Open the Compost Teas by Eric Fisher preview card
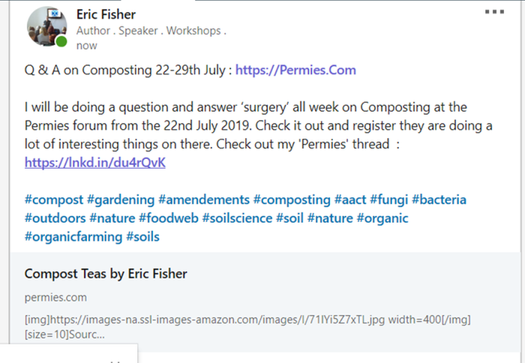 tap(265, 302)
